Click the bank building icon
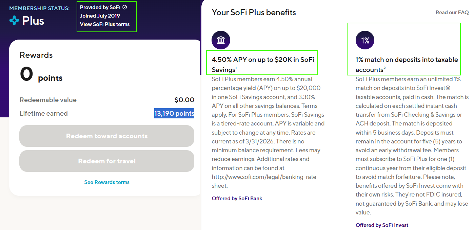Screen dimensions: 475x230 (x=221, y=40)
